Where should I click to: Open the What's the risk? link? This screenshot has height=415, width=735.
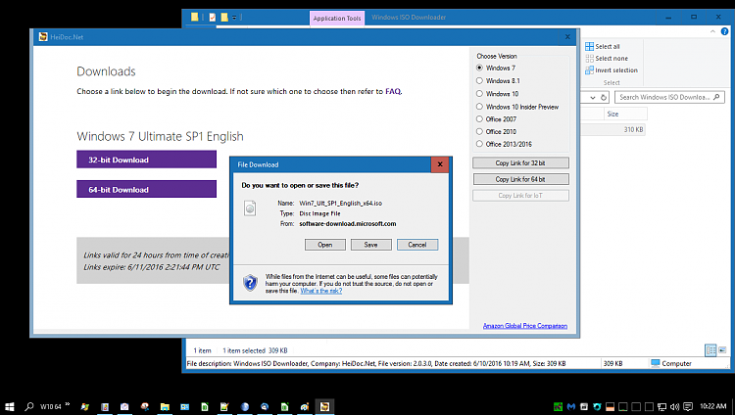(x=321, y=291)
